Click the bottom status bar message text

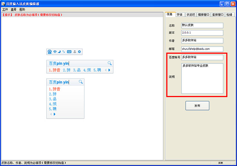34,163
